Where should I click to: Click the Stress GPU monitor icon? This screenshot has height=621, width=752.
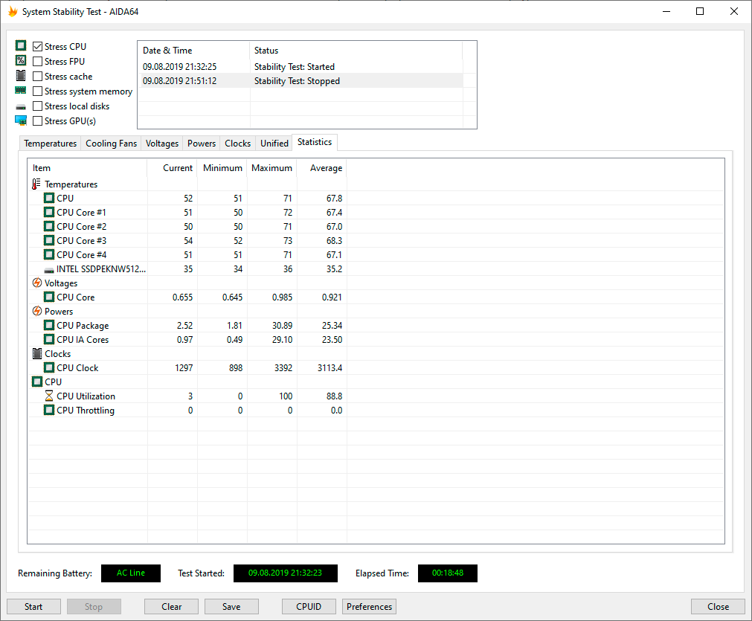[x=21, y=120]
